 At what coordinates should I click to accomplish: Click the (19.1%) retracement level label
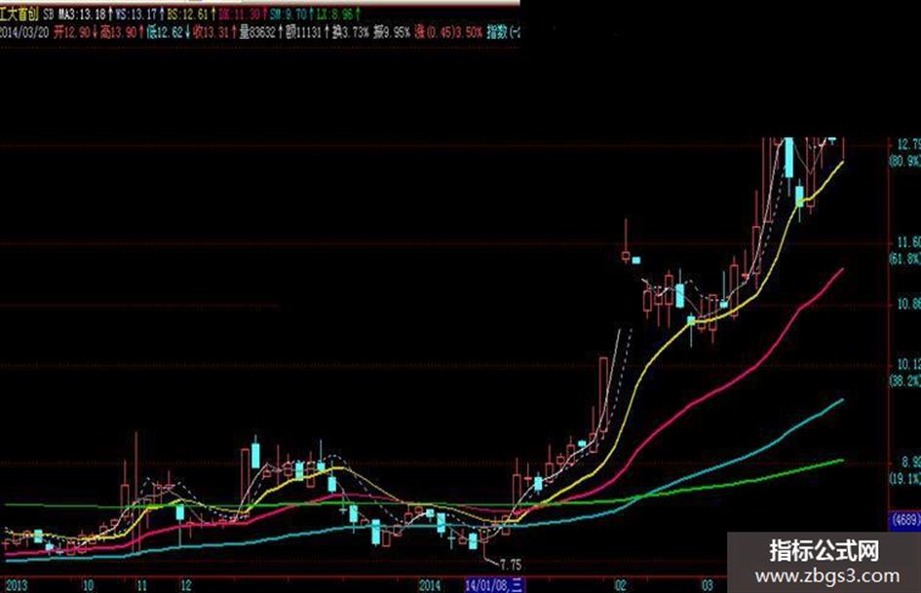[x=904, y=479]
